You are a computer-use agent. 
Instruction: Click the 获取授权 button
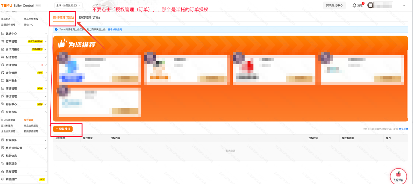tap(63, 129)
